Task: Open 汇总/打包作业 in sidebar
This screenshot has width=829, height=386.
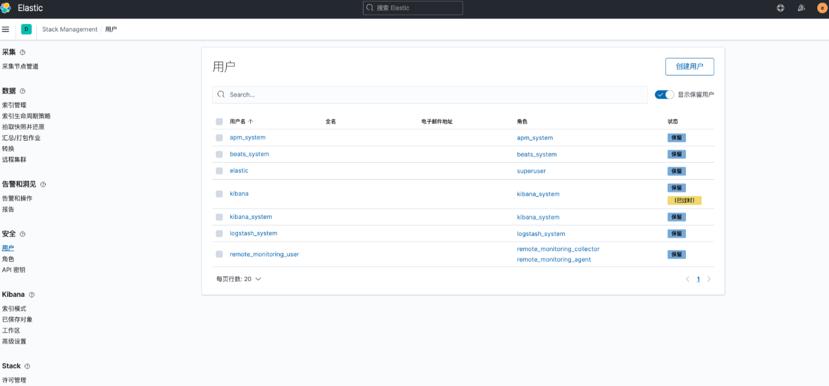Action: tap(21, 138)
